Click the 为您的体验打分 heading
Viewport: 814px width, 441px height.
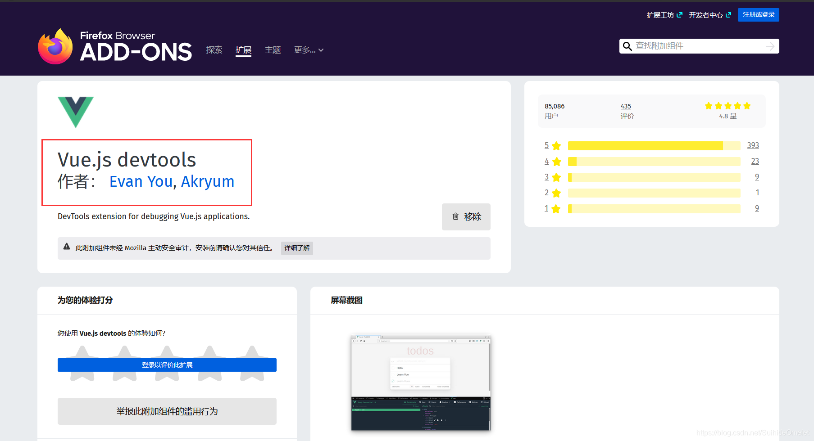(x=85, y=300)
